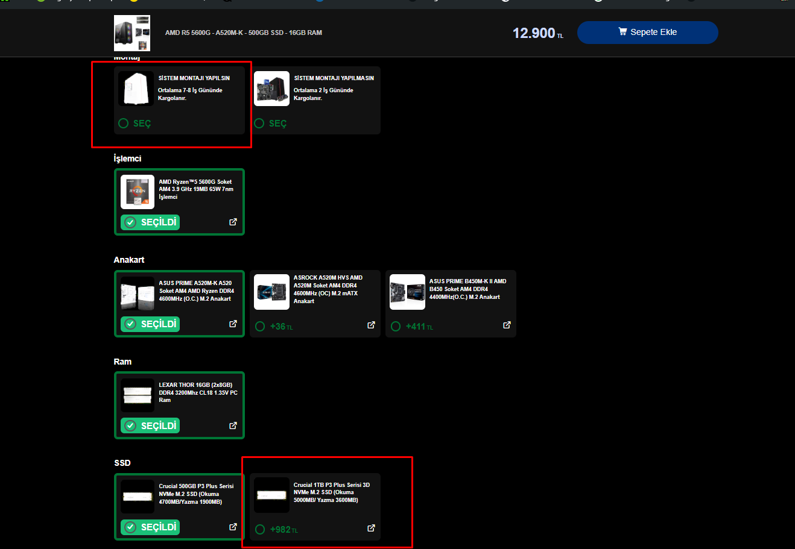
Task: Click the İşlemci section heading
Action: (127, 158)
